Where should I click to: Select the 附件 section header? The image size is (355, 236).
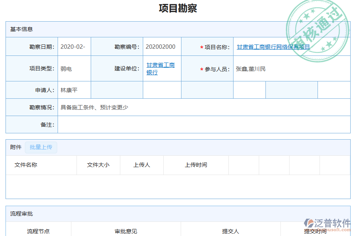15,147
